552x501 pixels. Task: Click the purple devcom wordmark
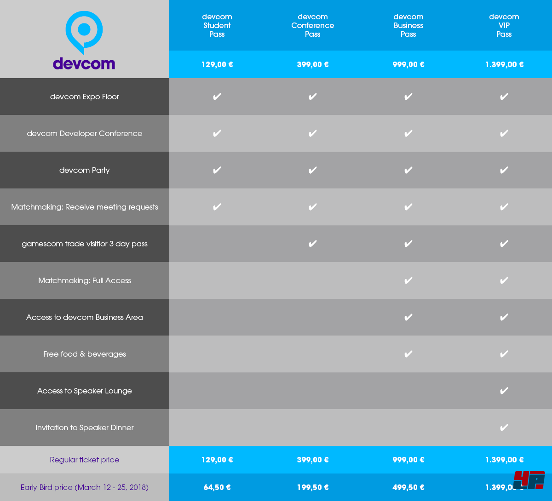(x=84, y=63)
